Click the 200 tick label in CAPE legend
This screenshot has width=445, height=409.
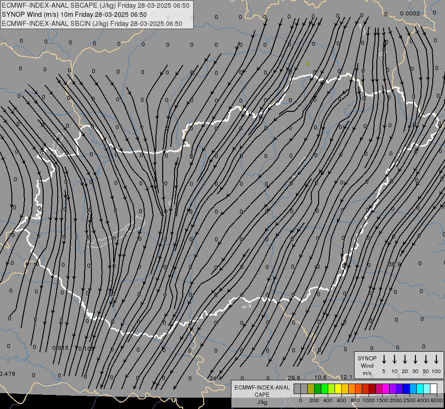pyautogui.click(x=314, y=400)
